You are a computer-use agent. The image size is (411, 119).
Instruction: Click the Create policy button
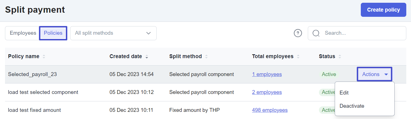[384, 10]
